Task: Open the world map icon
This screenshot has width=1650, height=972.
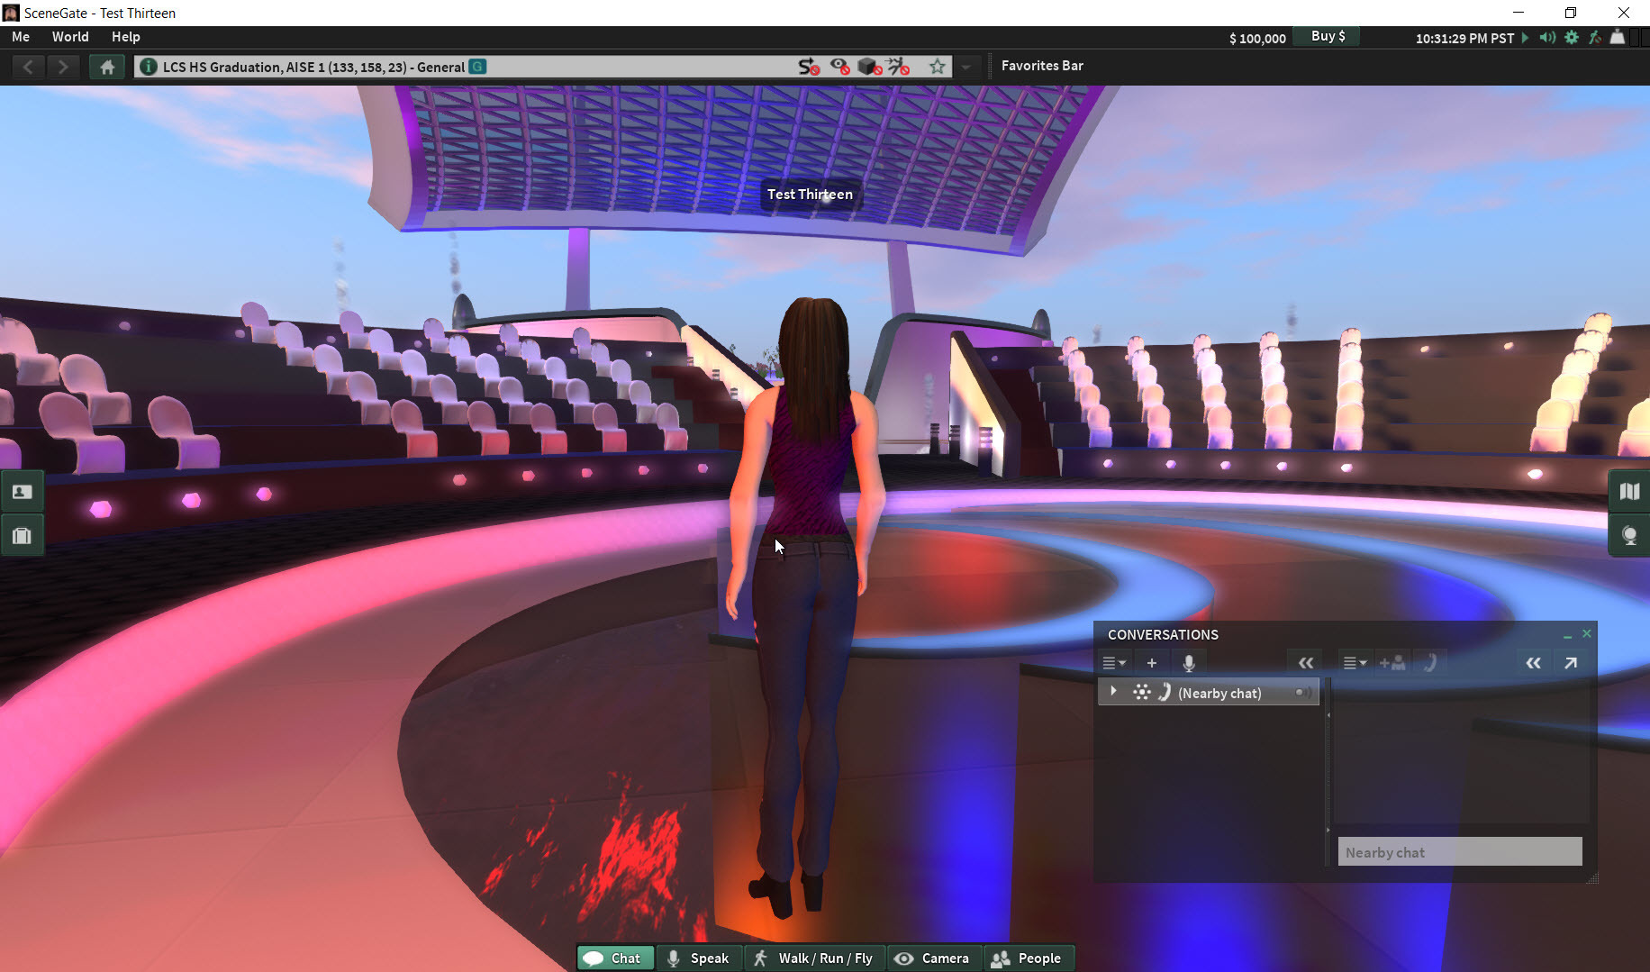Action: (1628, 491)
